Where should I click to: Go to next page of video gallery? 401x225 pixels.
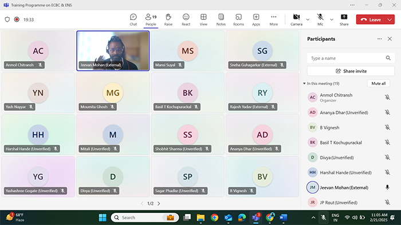pyautogui.click(x=159, y=203)
